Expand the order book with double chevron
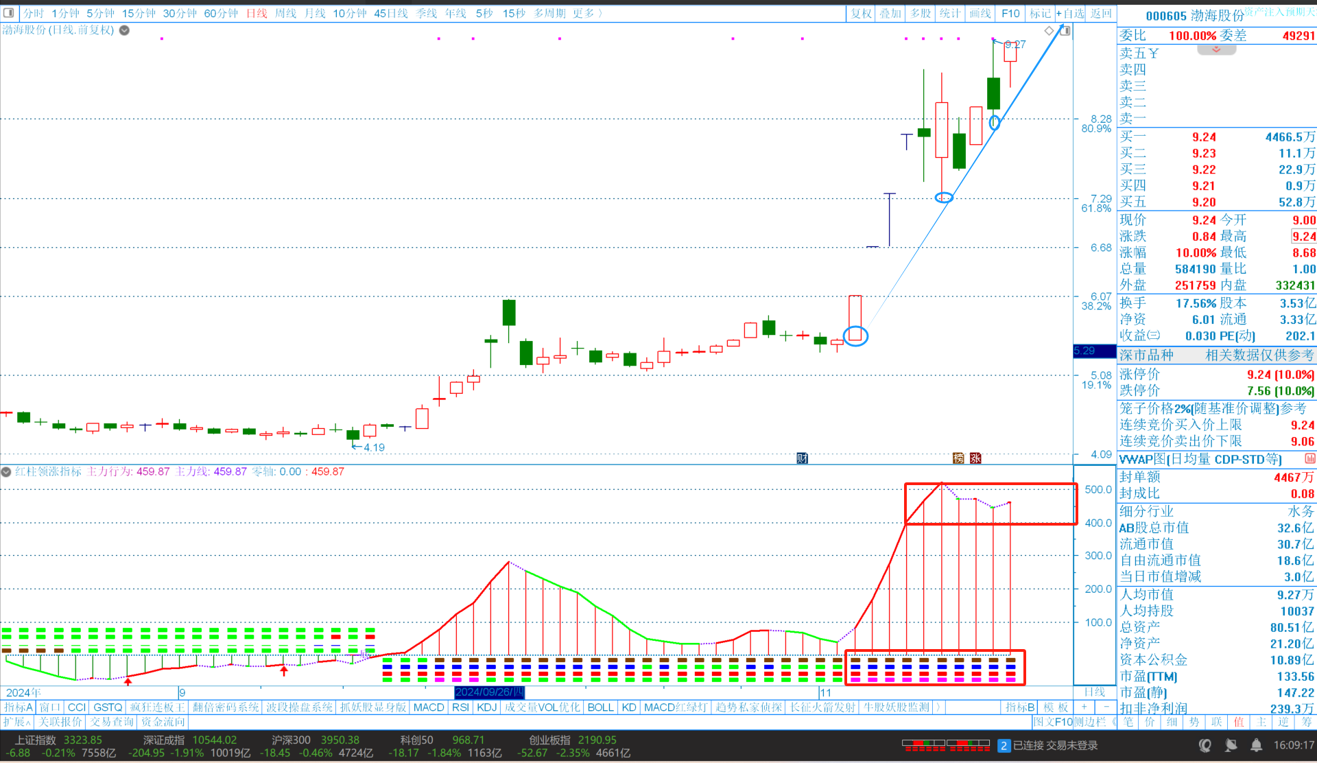 1216,50
